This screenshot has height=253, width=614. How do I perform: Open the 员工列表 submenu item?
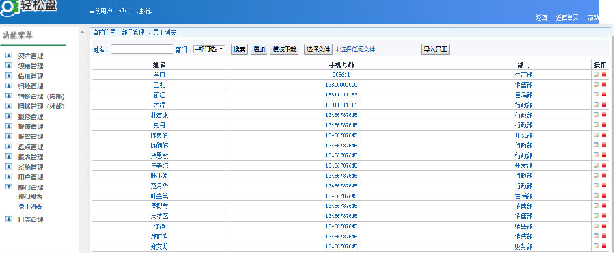point(30,207)
